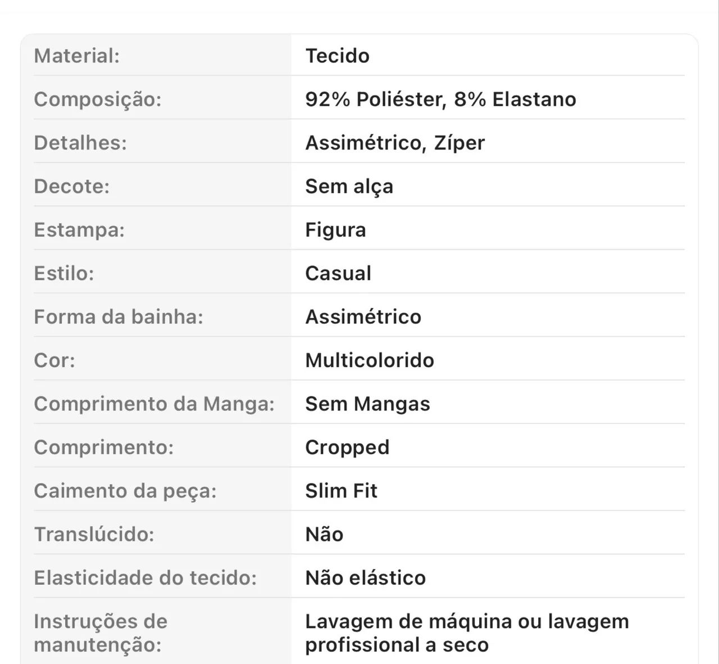Select the Casual style value

tap(338, 273)
